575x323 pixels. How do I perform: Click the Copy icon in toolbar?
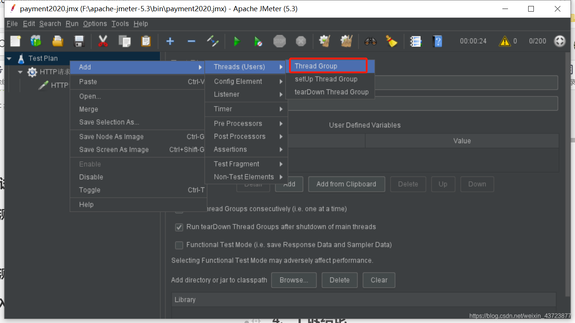point(125,41)
